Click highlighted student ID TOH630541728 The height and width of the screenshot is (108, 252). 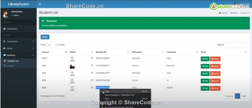tap(103, 87)
